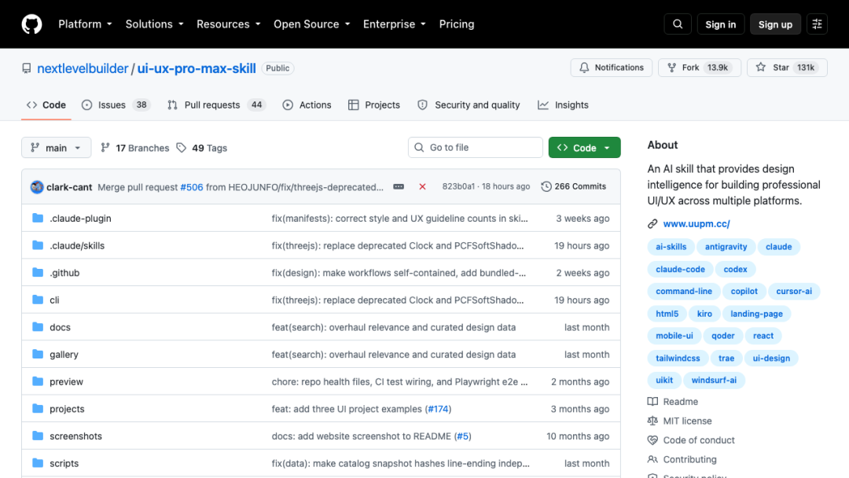849x478 pixels.
Task: Open 266 Commits history
Action: [573, 186]
